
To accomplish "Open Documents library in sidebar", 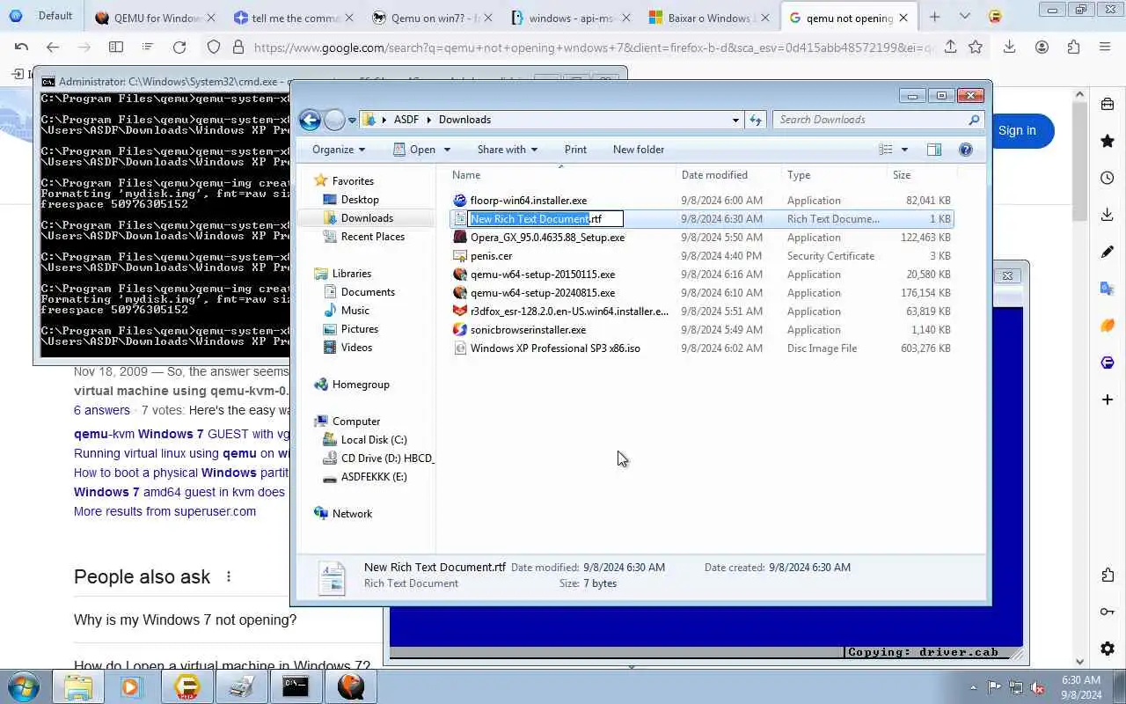I will [367, 292].
